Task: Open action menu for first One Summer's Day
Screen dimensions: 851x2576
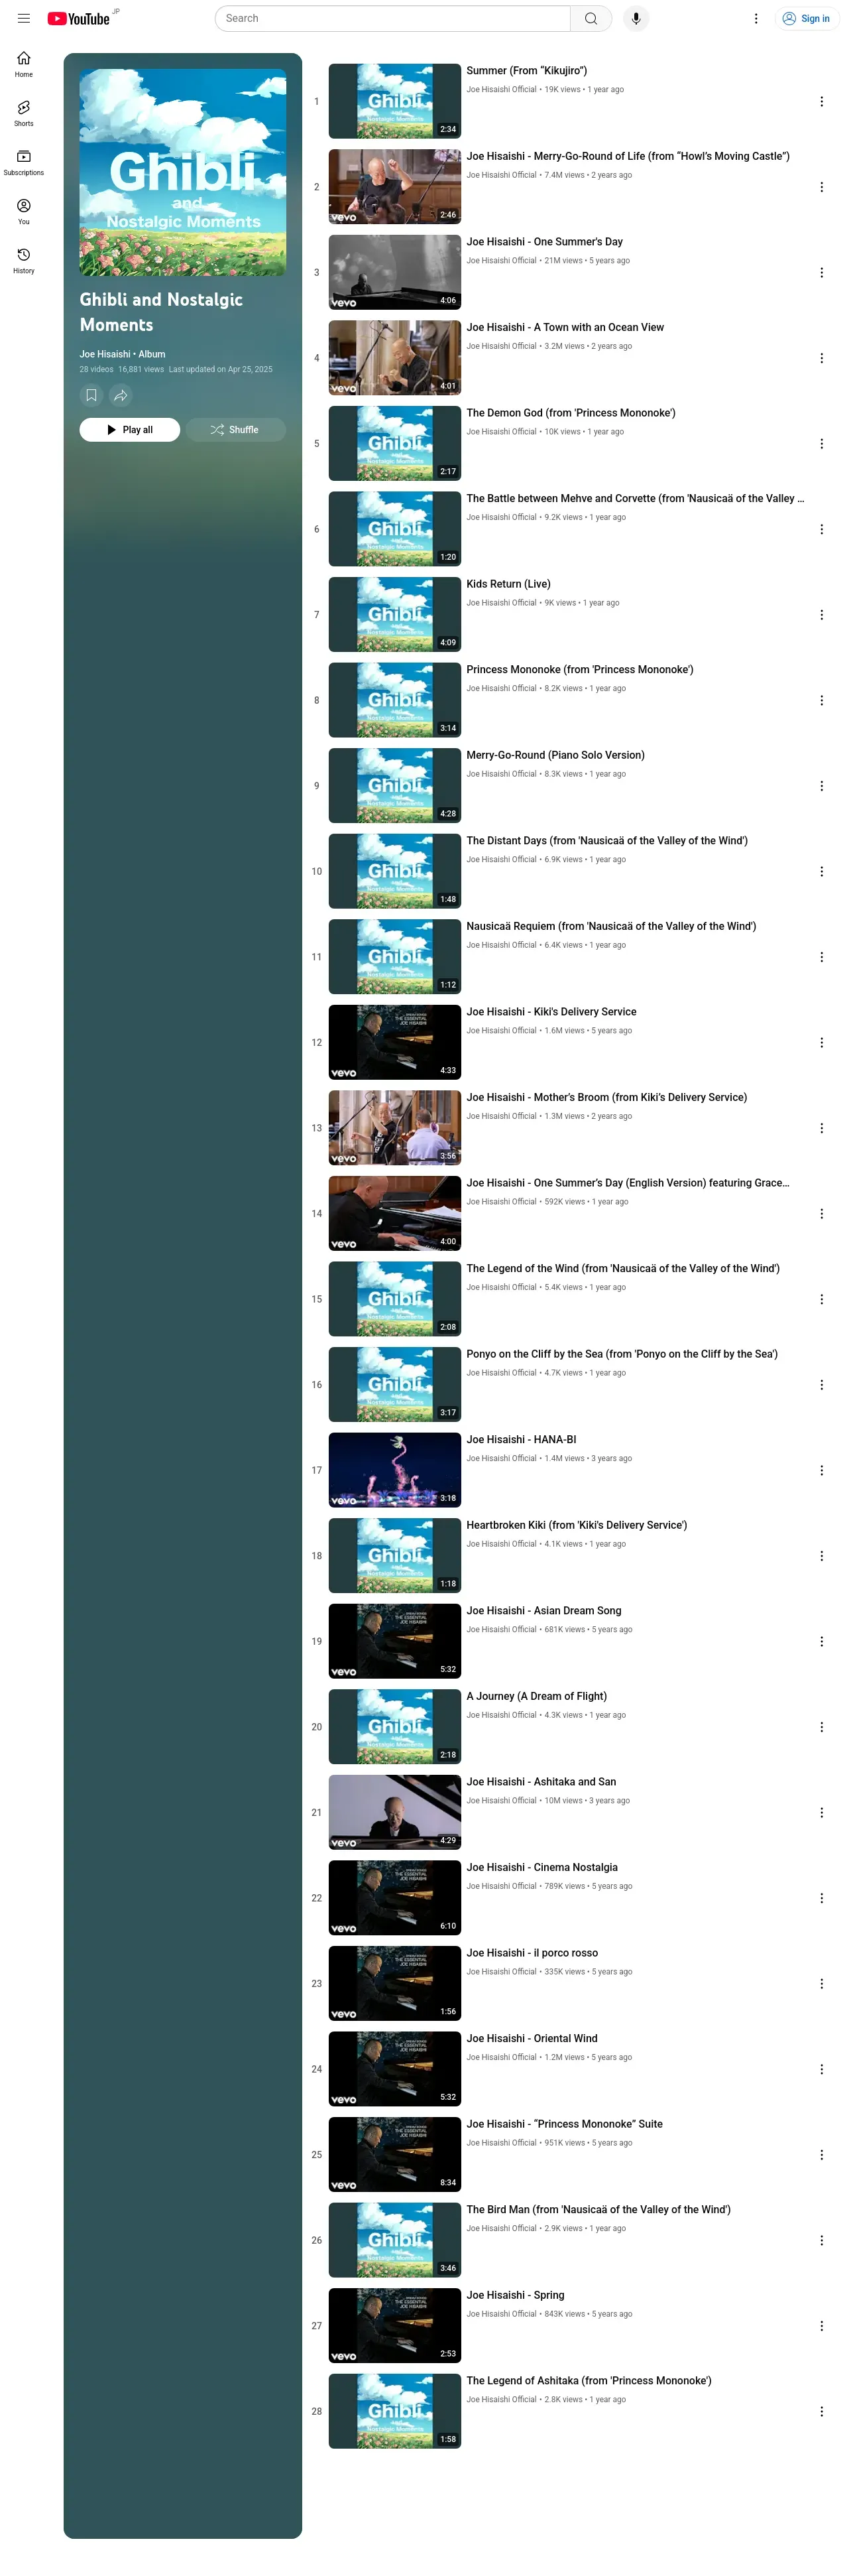Action: pyautogui.click(x=821, y=272)
